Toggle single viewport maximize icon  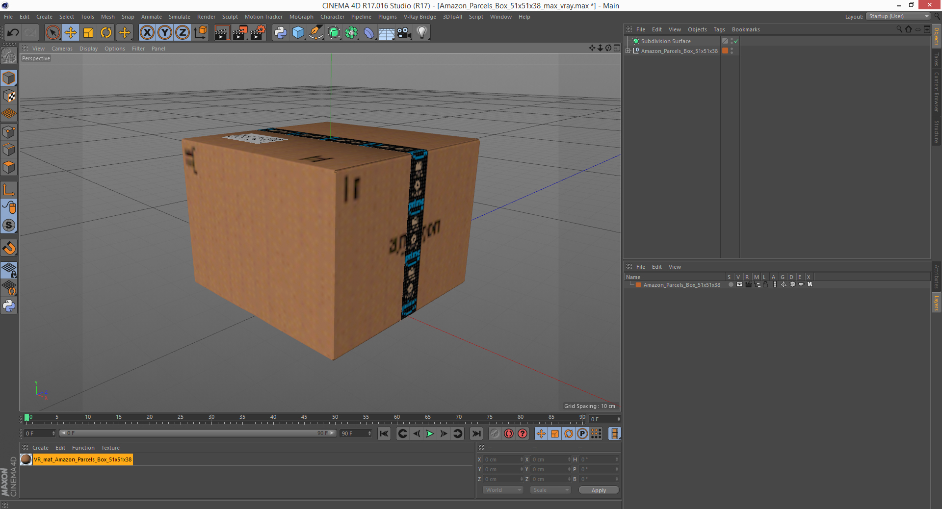tap(617, 48)
